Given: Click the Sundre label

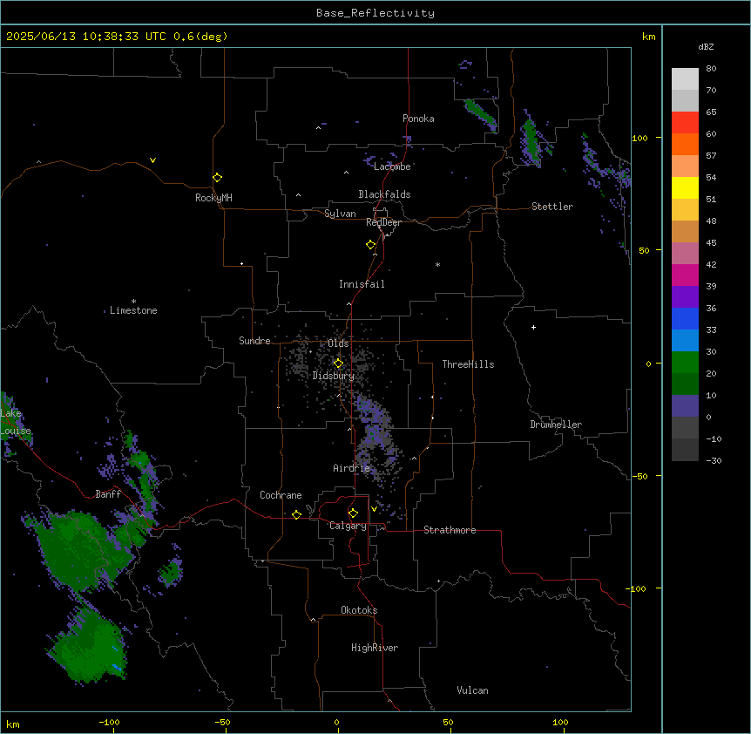Looking at the screenshot, I should [254, 341].
